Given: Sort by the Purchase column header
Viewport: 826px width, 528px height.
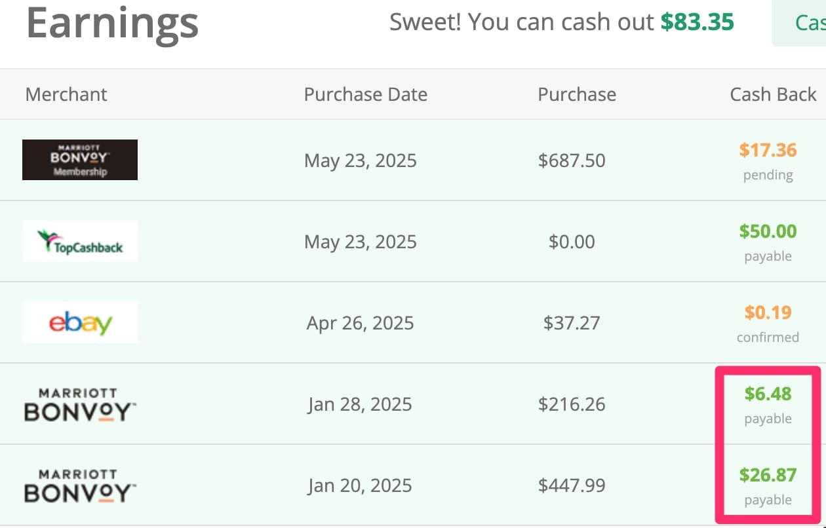Looking at the screenshot, I should [x=577, y=94].
